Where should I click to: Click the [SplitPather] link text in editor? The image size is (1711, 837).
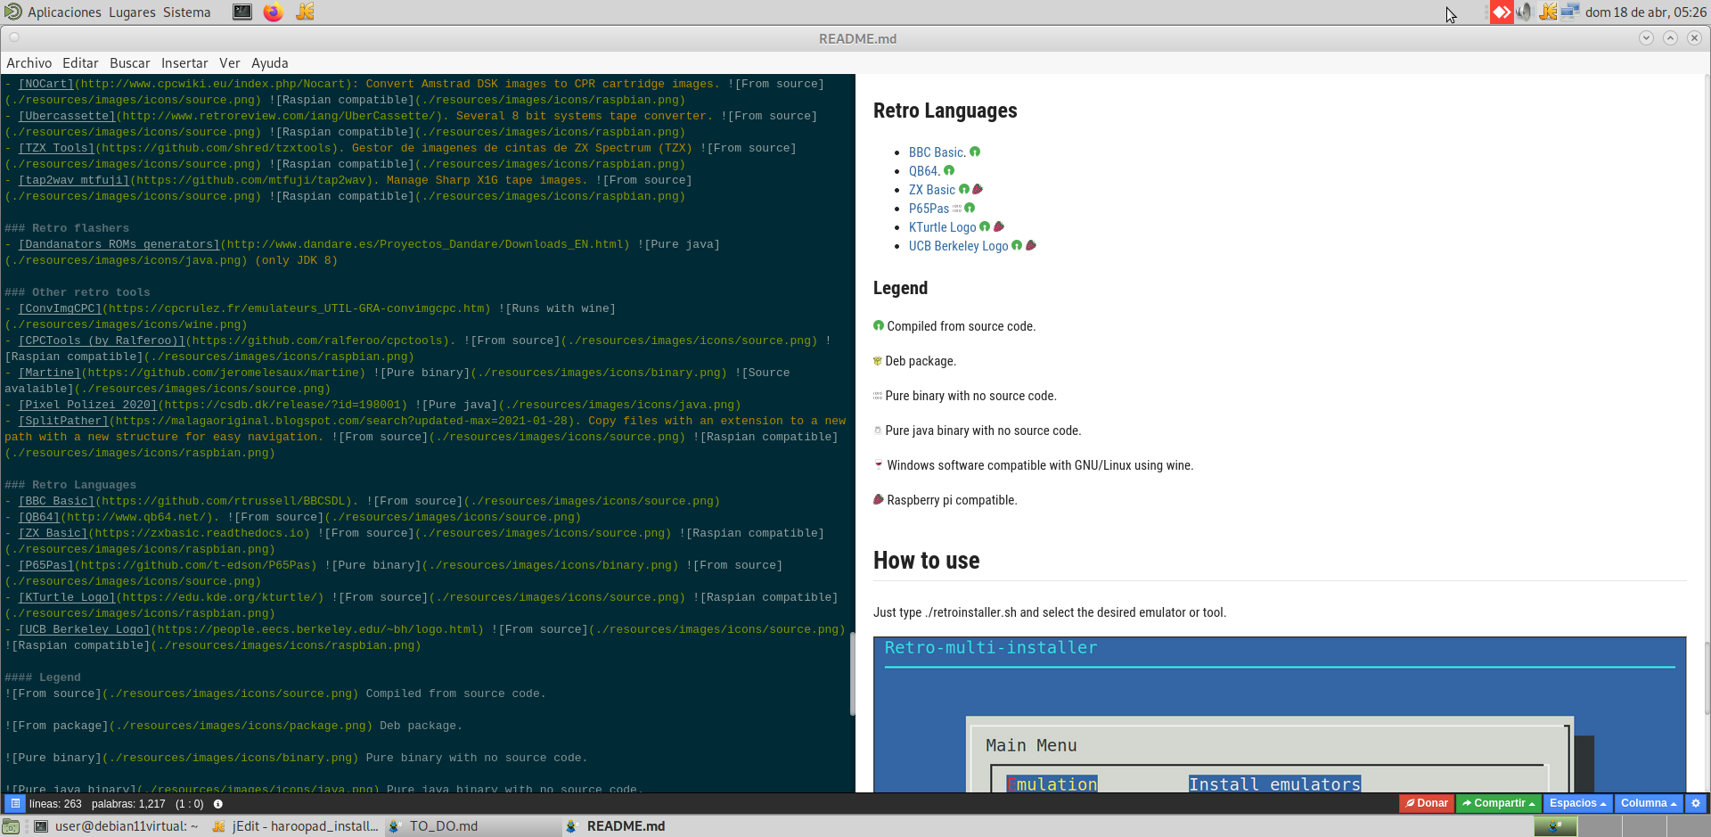coord(63,421)
